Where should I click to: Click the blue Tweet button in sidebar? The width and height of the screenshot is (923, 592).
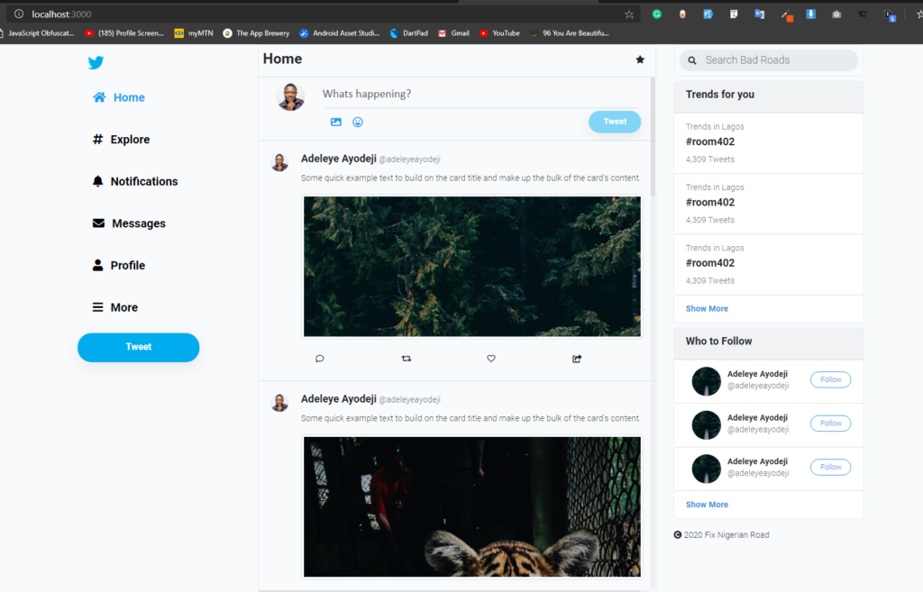click(138, 347)
